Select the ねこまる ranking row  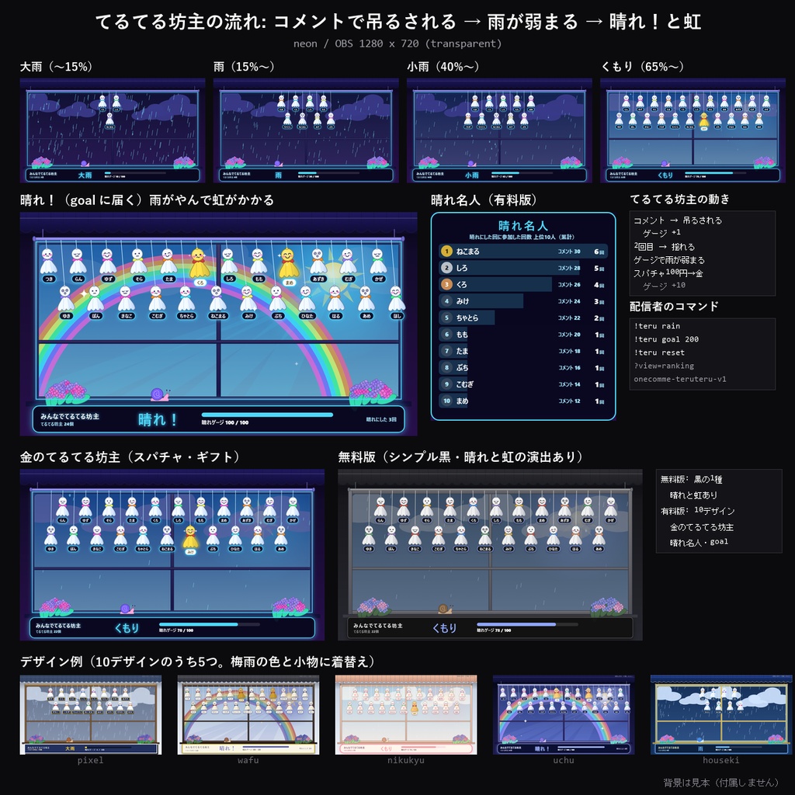(x=522, y=251)
